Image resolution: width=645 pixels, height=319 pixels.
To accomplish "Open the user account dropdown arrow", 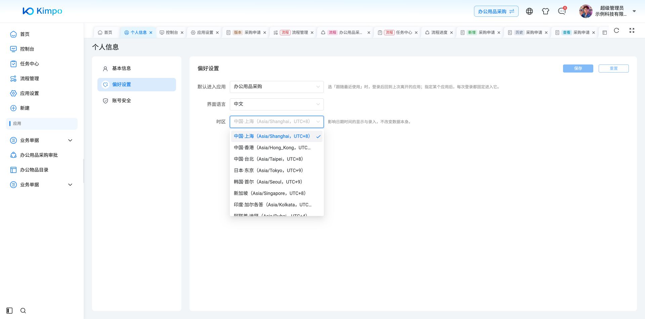I will tap(634, 11).
